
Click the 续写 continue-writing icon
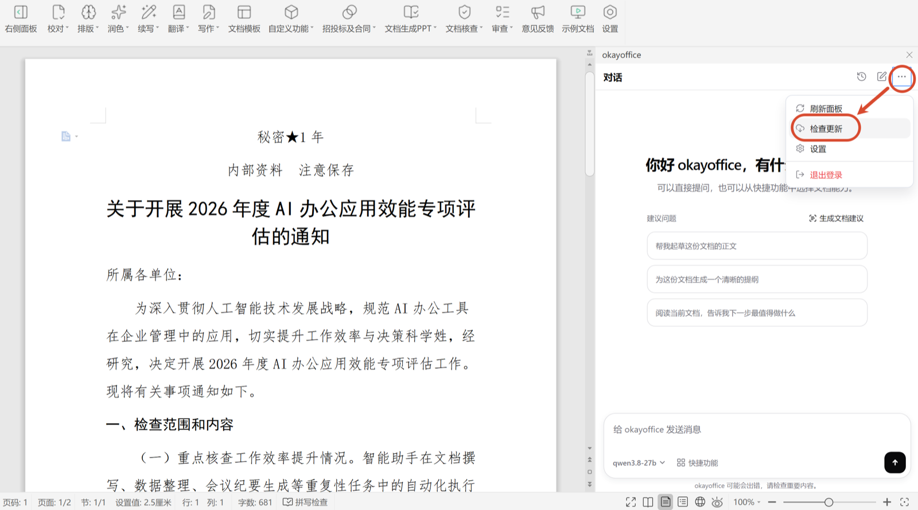(149, 12)
